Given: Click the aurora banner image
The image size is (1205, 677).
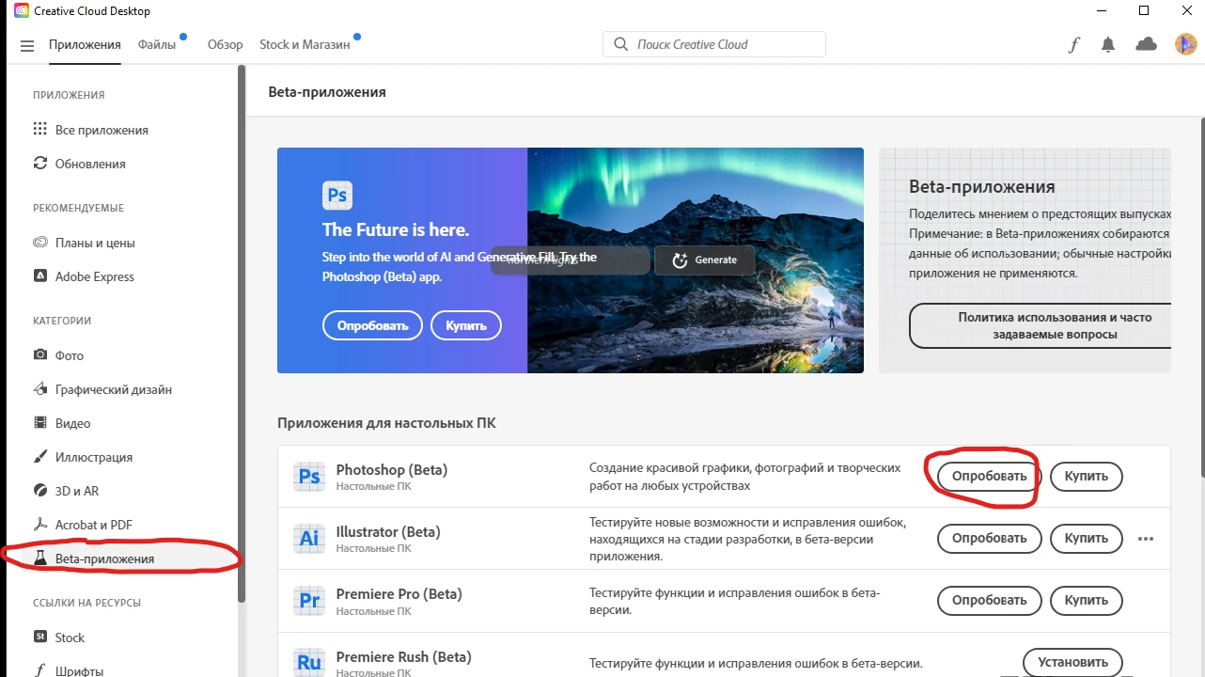Looking at the screenshot, I should pos(696,260).
